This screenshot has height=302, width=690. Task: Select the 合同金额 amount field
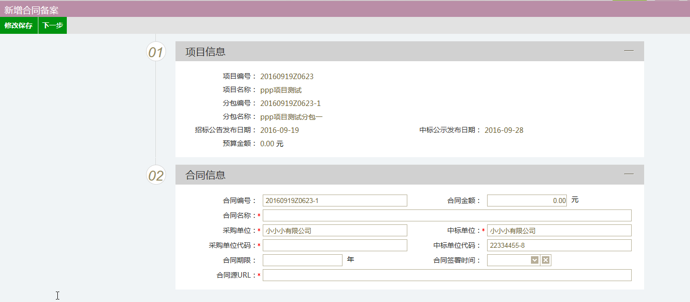click(x=526, y=201)
